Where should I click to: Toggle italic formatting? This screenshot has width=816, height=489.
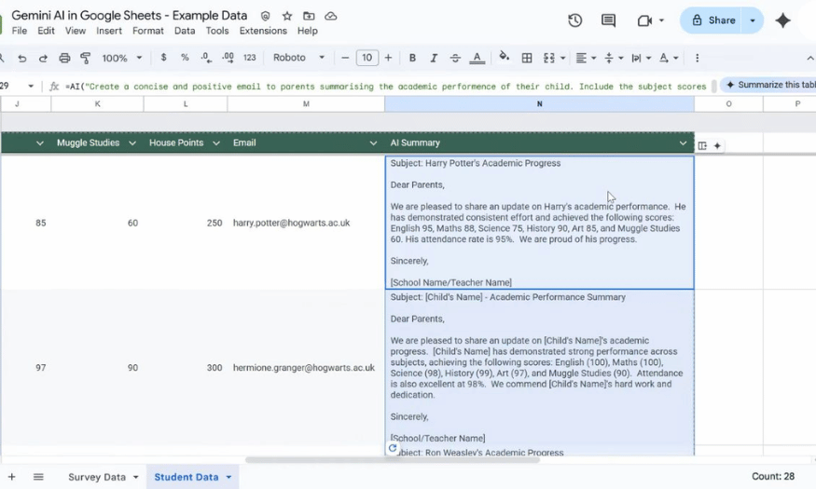click(x=434, y=58)
